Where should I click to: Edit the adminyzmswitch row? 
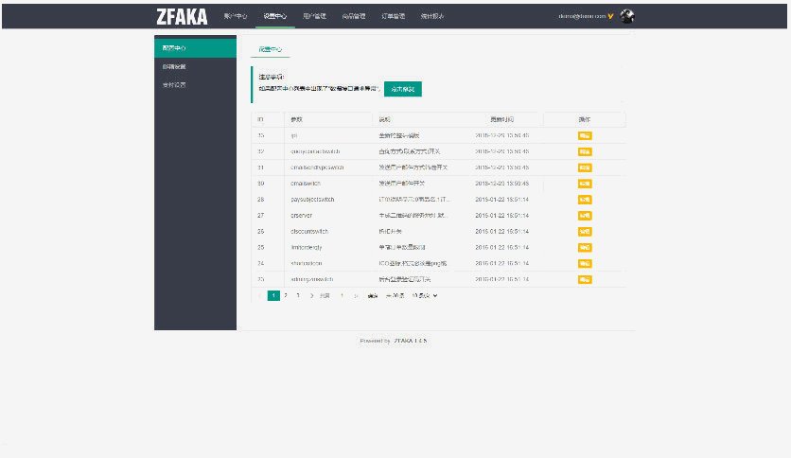(585, 279)
